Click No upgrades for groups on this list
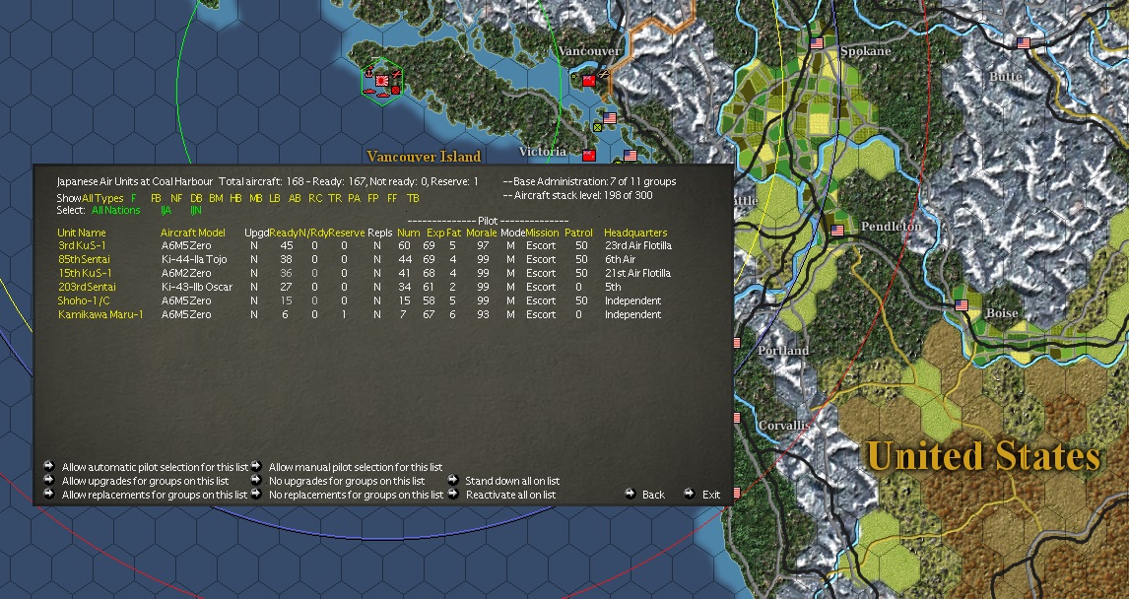 [347, 481]
